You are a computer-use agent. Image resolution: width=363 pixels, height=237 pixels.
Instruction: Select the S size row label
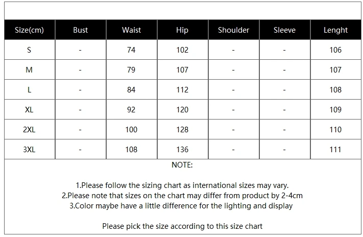[x=29, y=50]
